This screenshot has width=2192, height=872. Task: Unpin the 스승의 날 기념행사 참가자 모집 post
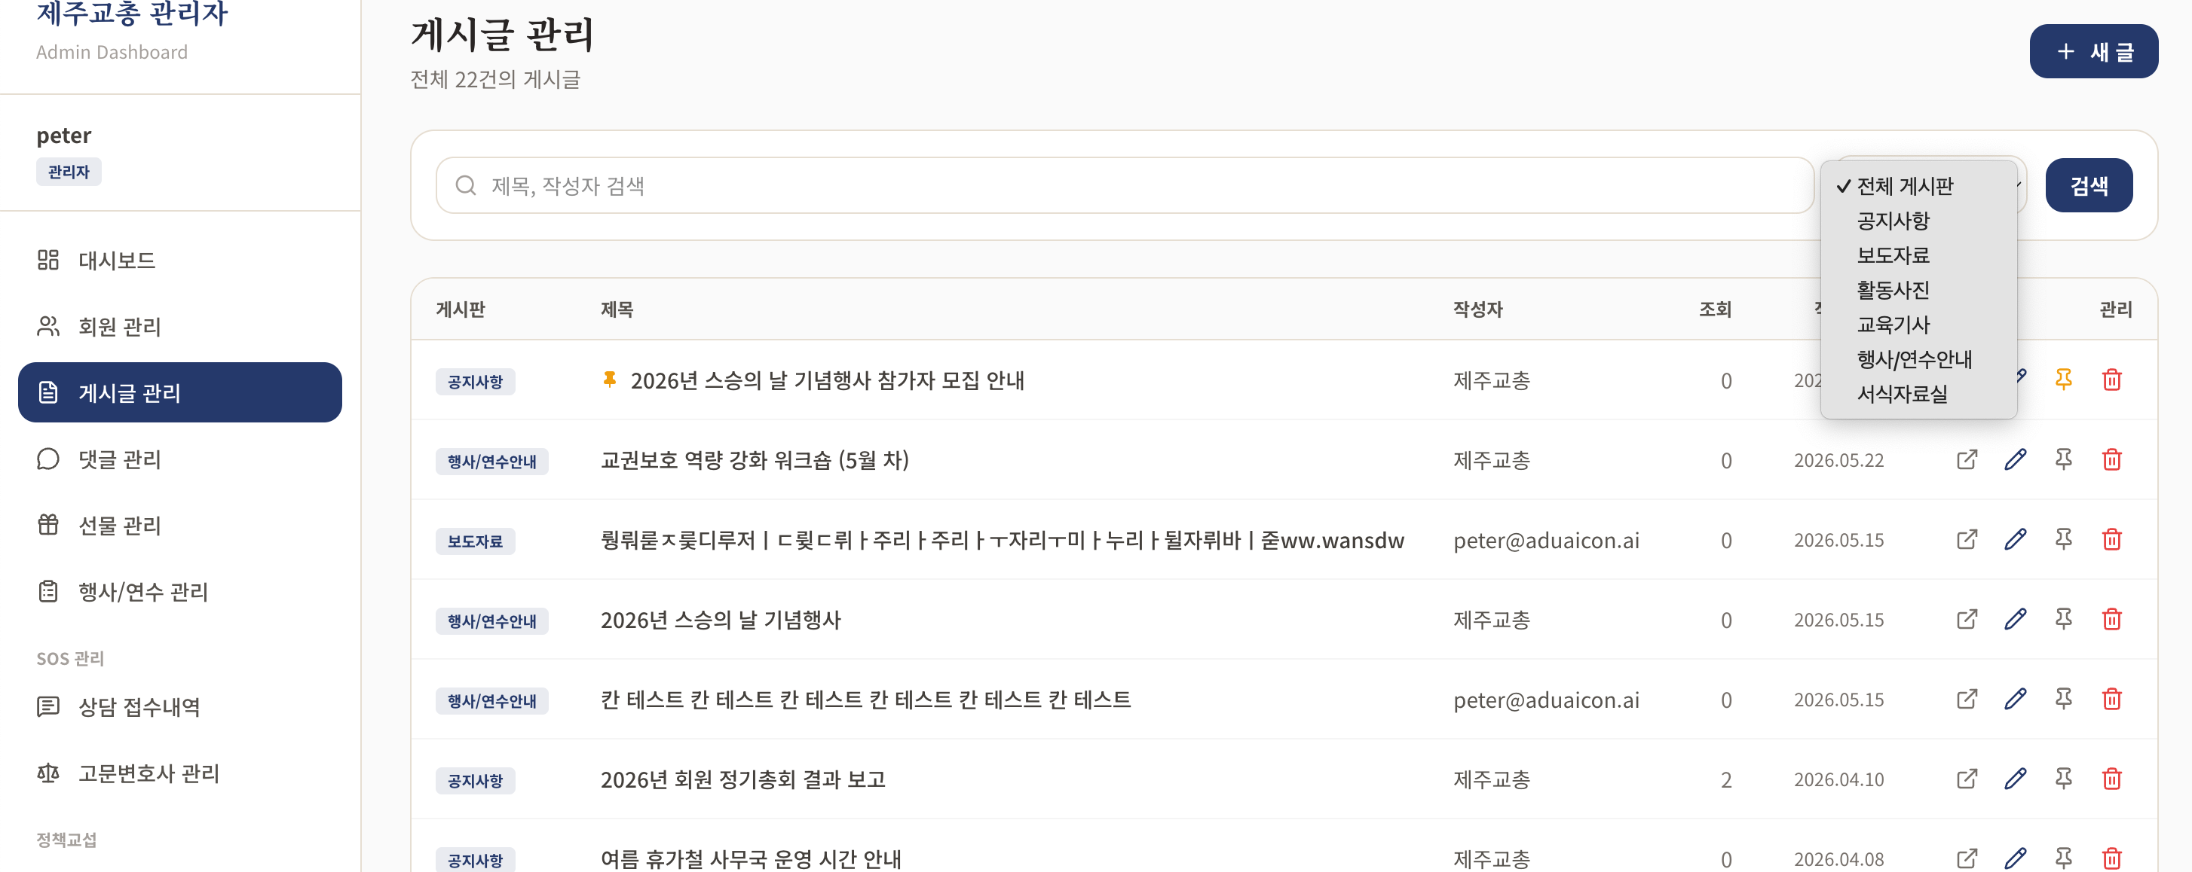pos(2062,379)
